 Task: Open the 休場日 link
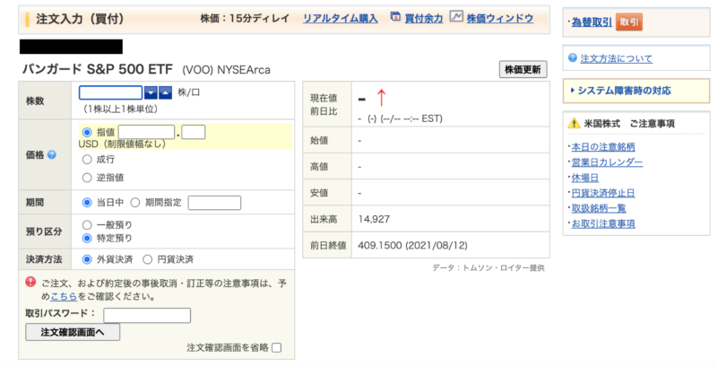(x=585, y=178)
